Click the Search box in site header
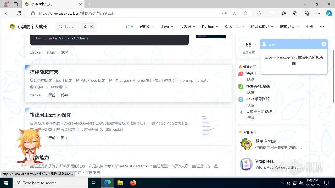Image resolution: width=335 pixels, height=188 pixels. pyautogui.click(x=76, y=27)
